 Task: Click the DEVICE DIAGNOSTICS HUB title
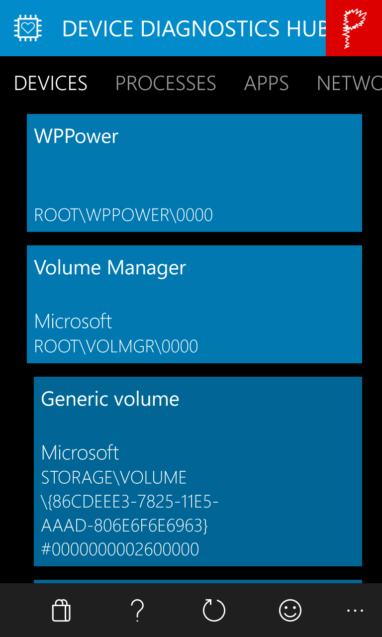click(x=194, y=28)
